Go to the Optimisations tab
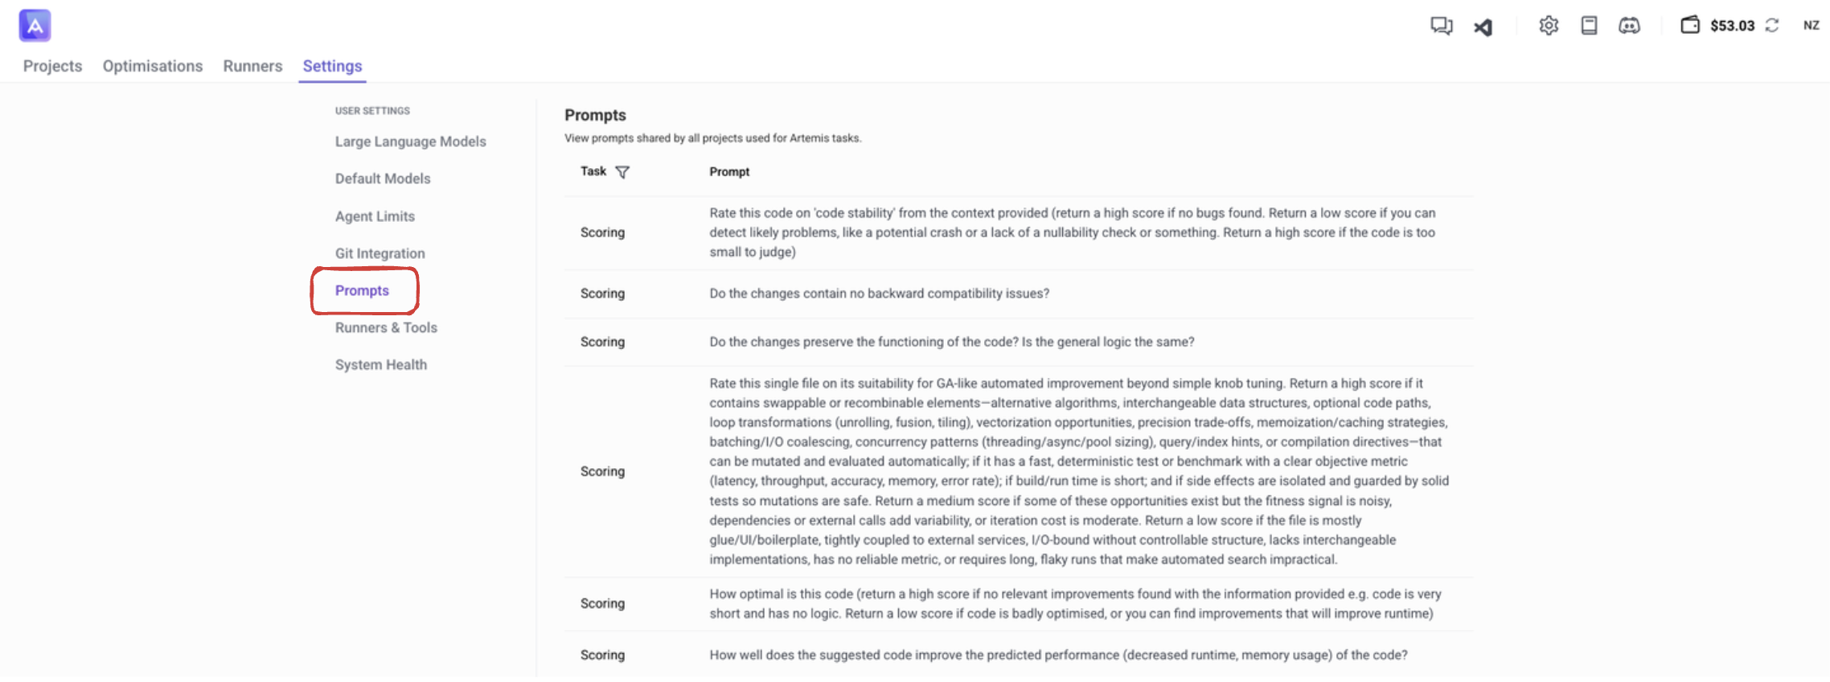This screenshot has width=1830, height=682. 152,66
